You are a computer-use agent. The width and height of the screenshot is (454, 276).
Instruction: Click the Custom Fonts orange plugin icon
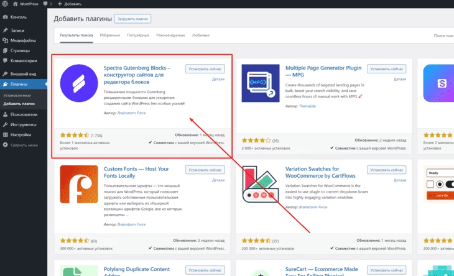click(x=79, y=184)
